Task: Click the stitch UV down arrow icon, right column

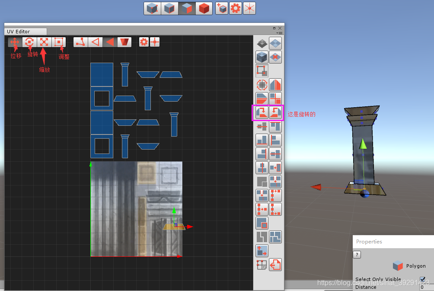Action: (275, 182)
